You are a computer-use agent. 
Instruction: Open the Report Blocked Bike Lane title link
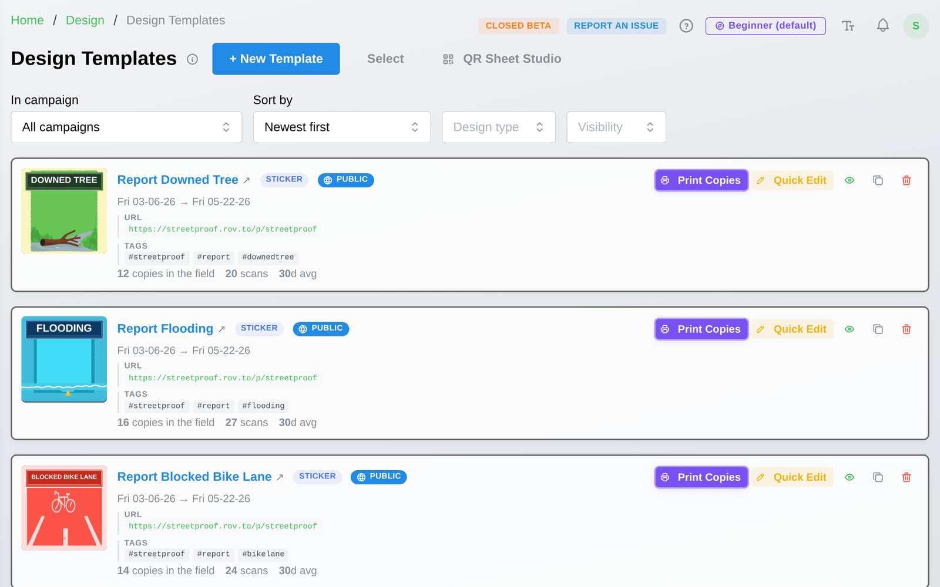(x=194, y=477)
